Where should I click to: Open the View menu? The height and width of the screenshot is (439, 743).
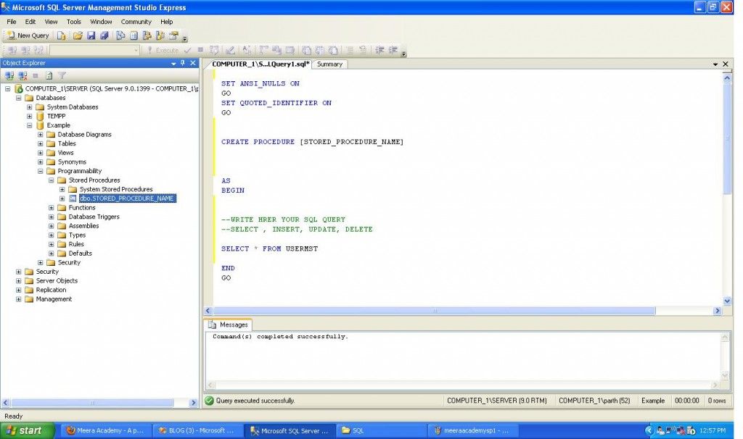click(52, 22)
